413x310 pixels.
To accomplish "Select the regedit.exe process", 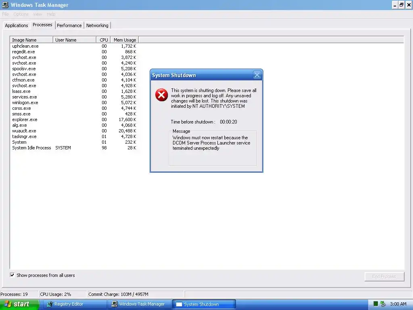I will coord(74,52).
